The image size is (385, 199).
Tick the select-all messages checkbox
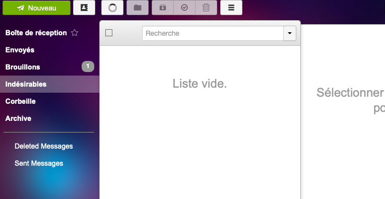pyautogui.click(x=109, y=33)
